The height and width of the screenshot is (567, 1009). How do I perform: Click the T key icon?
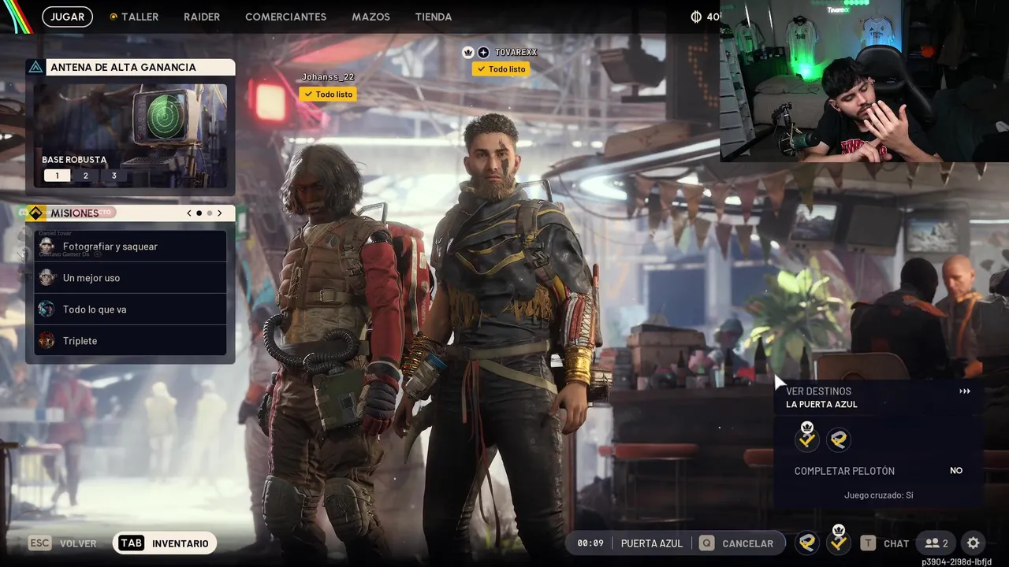pyautogui.click(x=868, y=543)
